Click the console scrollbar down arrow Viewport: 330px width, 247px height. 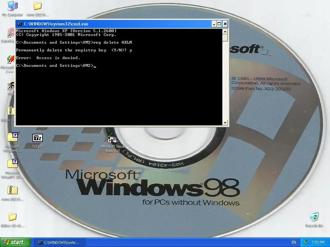click(225, 123)
